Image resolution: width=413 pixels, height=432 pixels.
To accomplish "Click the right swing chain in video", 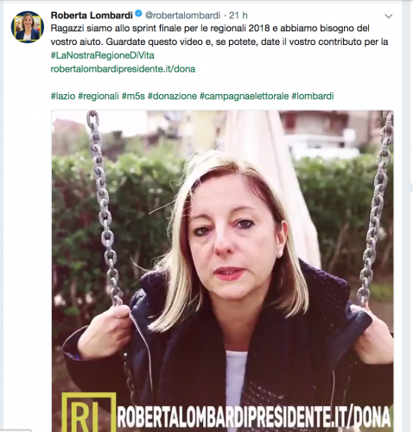I will click(375, 209).
